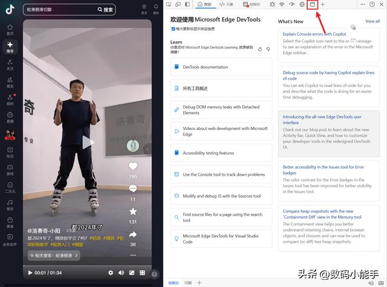Click the video progress bar

[x=87, y=266]
